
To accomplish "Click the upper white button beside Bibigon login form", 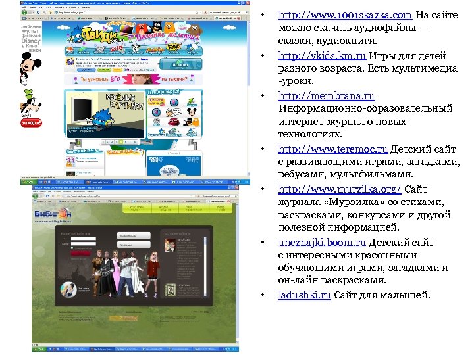I will tap(134, 235).
